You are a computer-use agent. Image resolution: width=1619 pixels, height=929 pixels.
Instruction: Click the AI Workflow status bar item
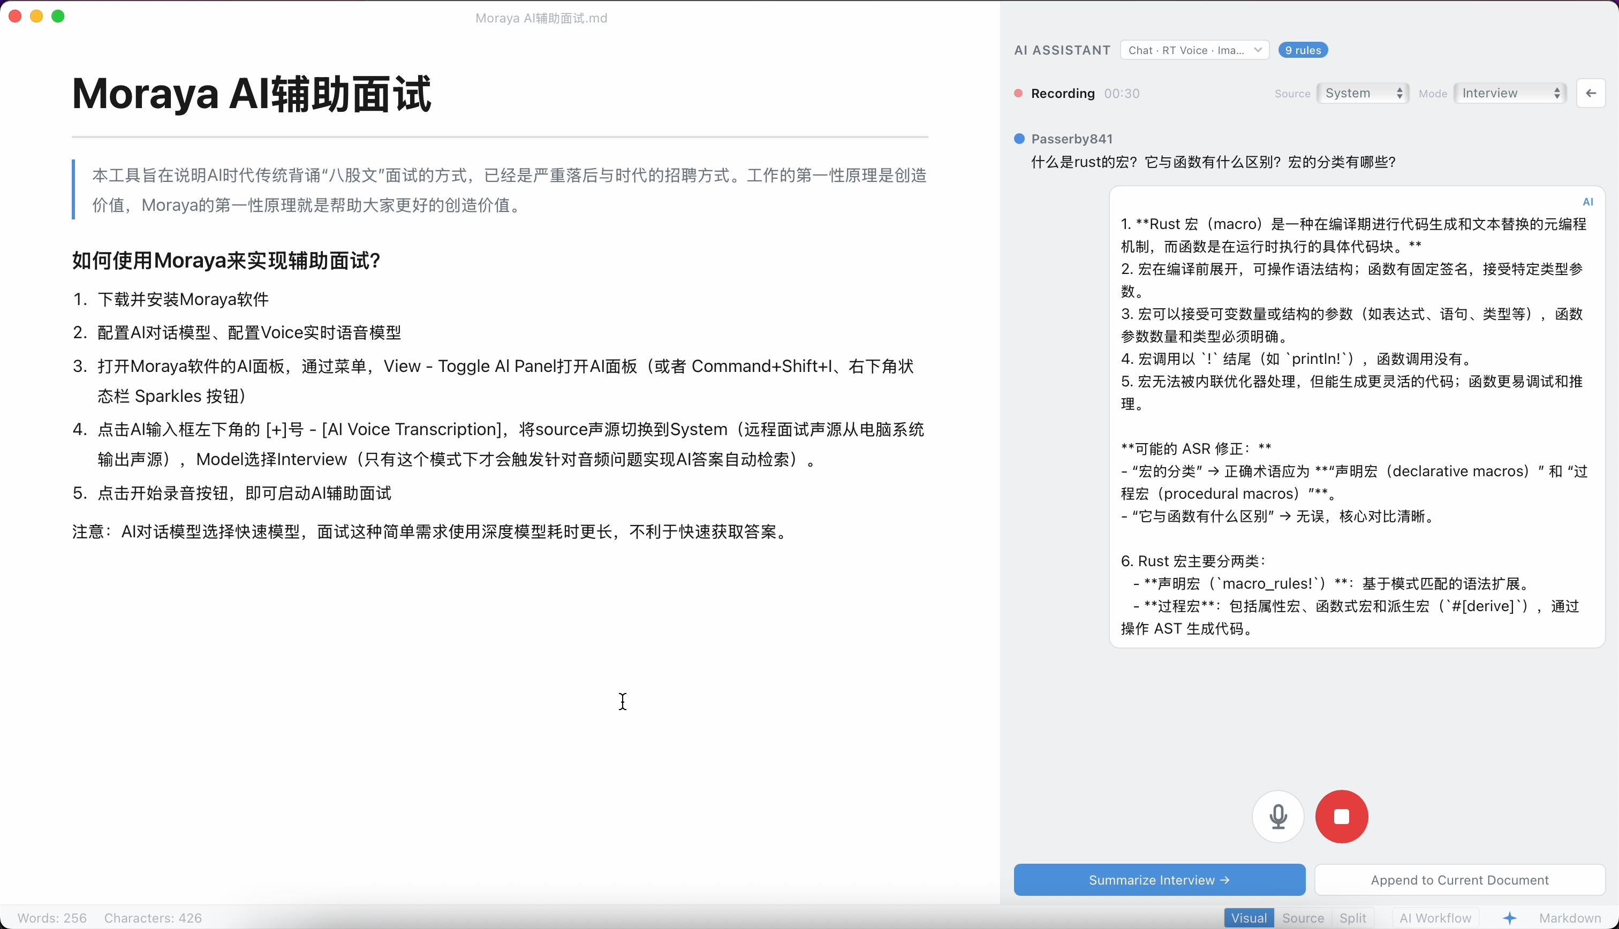1435,918
